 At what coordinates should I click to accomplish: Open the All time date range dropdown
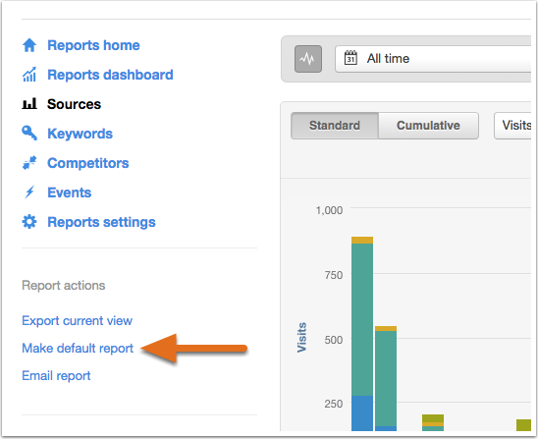point(433,59)
